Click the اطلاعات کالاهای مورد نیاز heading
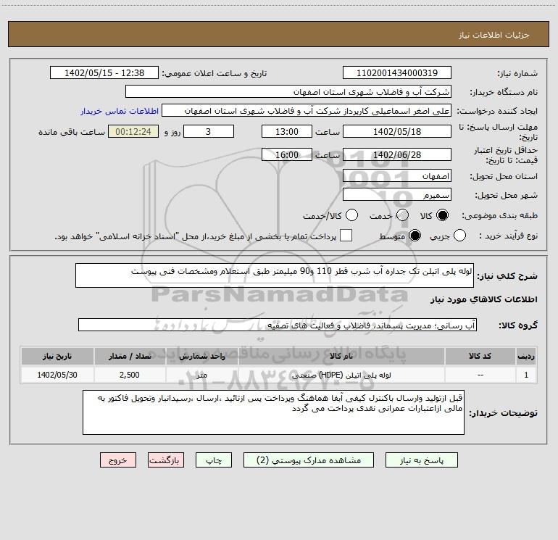This screenshot has width=558, height=540. point(483,299)
